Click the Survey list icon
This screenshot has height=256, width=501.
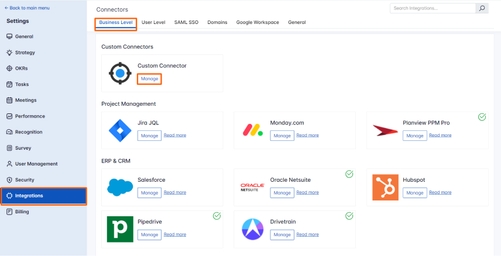[x=9, y=148]
